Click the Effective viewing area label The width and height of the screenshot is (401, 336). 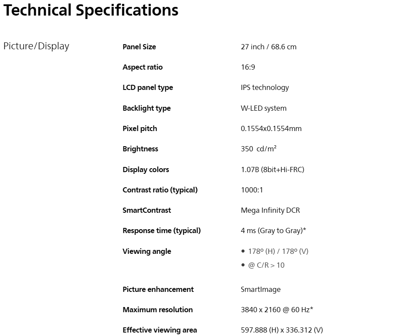coord(159,330)
